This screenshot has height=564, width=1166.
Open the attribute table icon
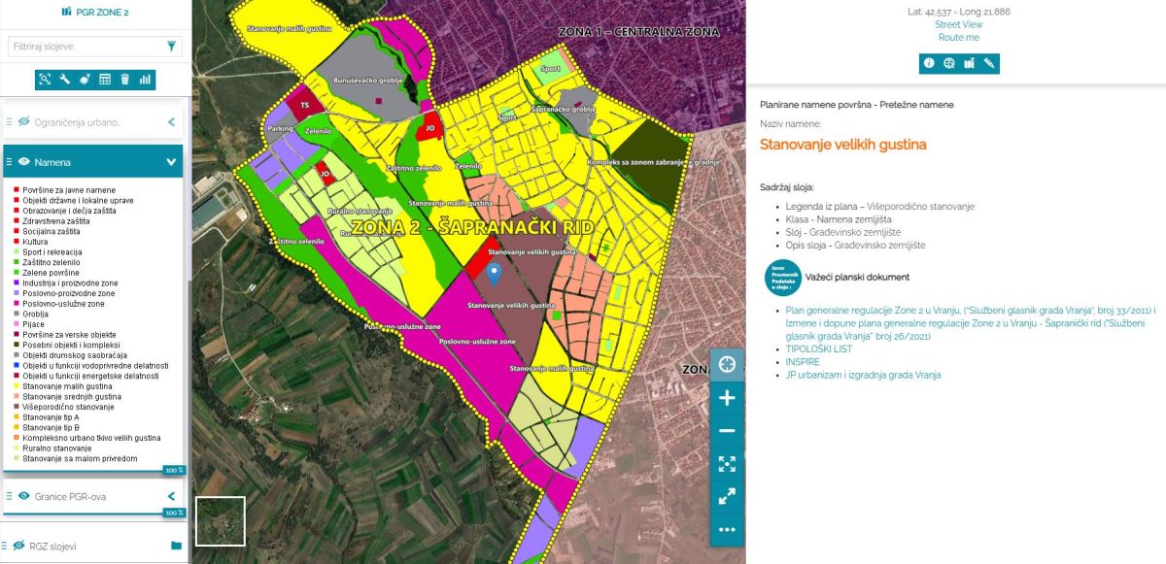coord(105,80)
